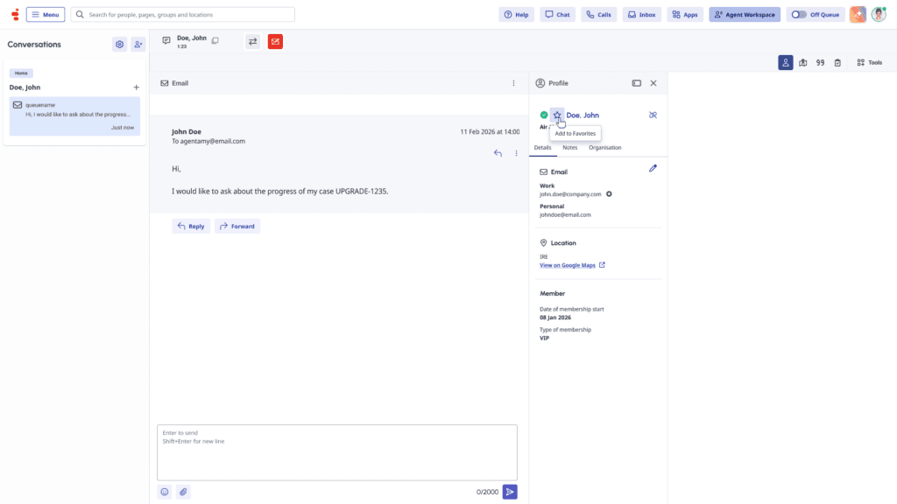This screenshot has width=897, height=504.
Task: Click the Genesys logo icon
Action: tap(16, 14)
